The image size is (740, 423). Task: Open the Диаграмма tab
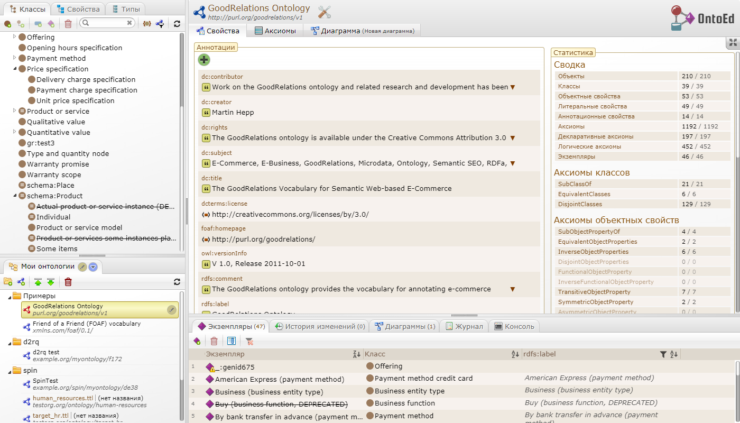362,31
